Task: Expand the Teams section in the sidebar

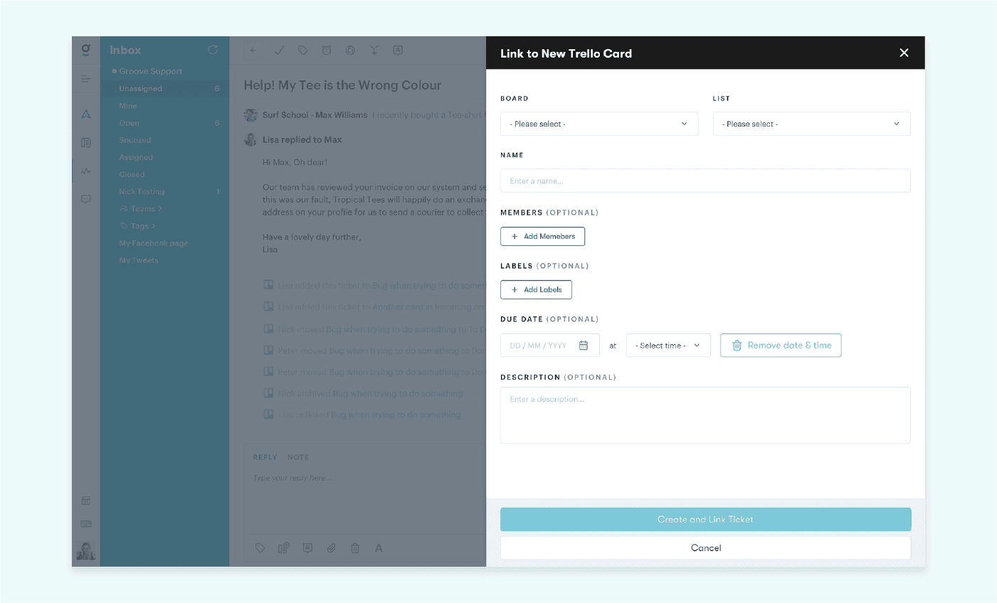Action: coord(142,208)
